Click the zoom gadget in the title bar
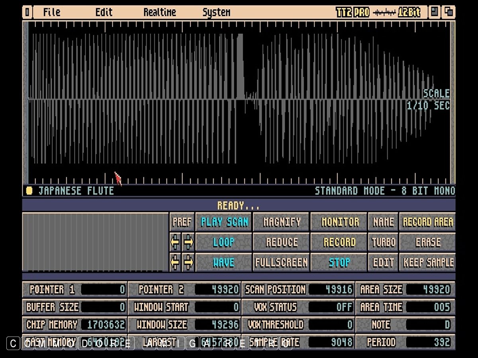This screenshot has height=358, width=478. click(x=434, y=12)
